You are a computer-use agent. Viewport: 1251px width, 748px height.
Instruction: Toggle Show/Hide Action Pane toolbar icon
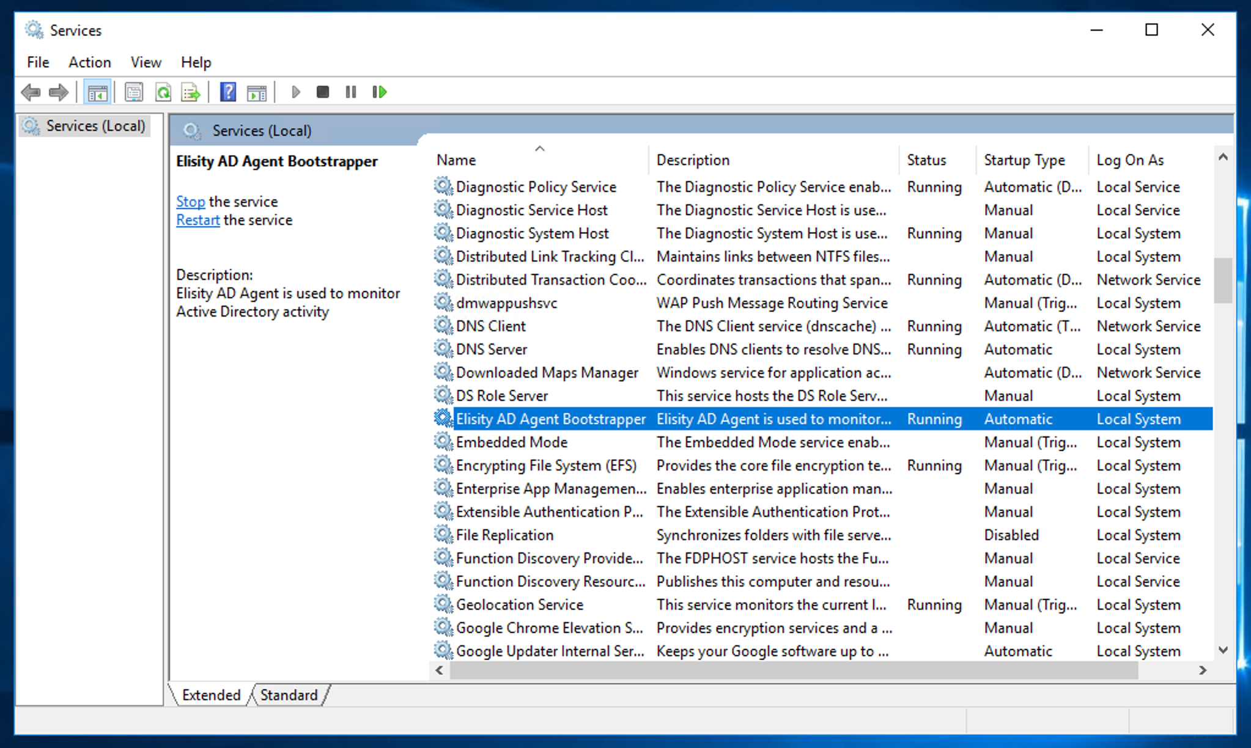click(x=257, y=92)
